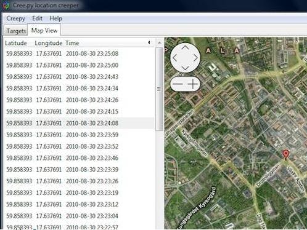Select the row with time 23:23:26

click(x=79, y=181)
